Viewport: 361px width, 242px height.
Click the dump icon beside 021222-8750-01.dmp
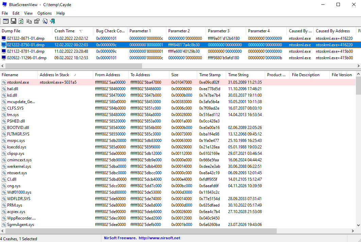click(x=4, y=45)
